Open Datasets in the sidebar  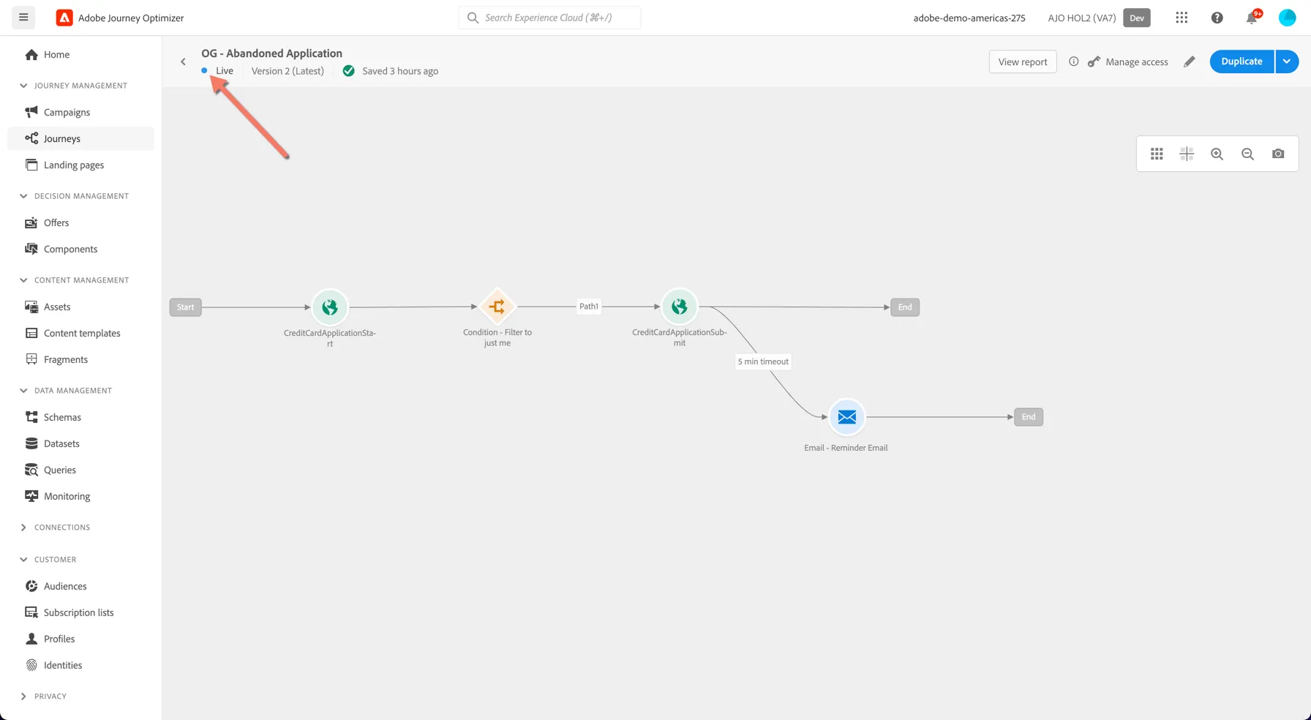80,443
